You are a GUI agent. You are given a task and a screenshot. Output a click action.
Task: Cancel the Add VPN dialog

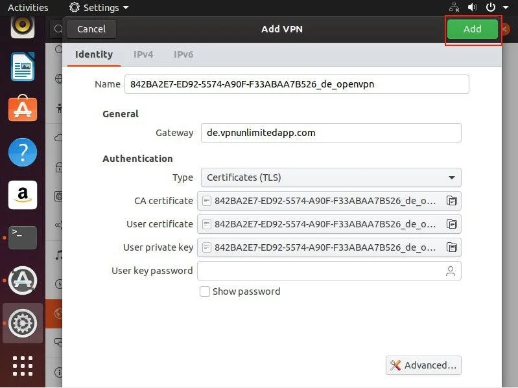[91, 29]
